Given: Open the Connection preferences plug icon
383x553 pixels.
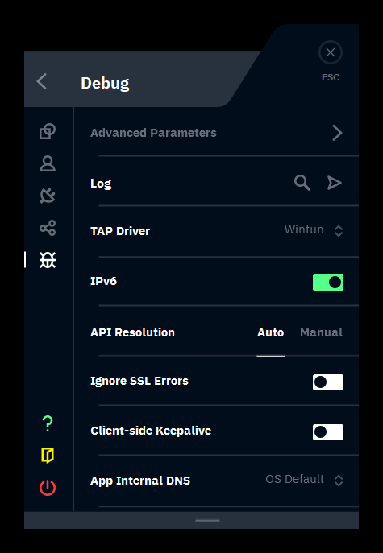Looking at the screenshot, I should pyautogui.click(x=48, y=196).
